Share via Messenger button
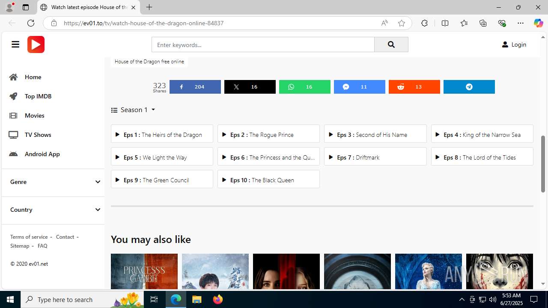The width and height of the screenshot is (548, 308). (360, 87)
